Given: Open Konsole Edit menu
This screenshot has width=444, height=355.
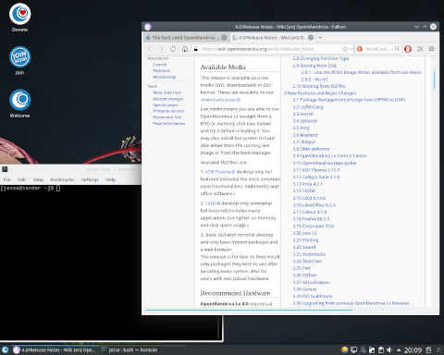Looking at the screenshot, I should point(21,179).
